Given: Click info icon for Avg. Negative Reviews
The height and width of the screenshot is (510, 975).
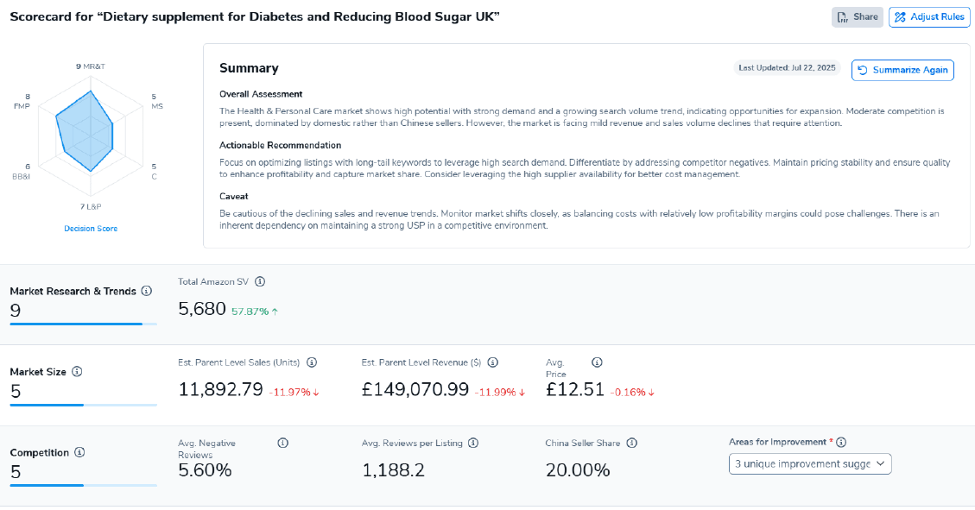Looking at the screenshot, I should pos(282,443).
